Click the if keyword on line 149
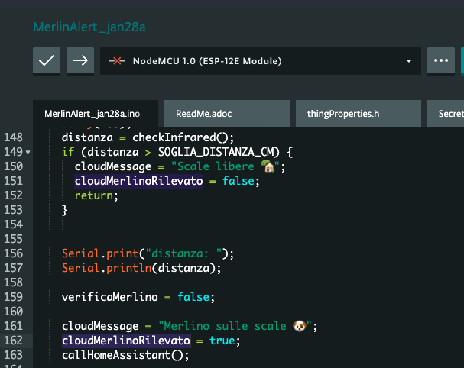Image resolution: width=464 pixels, height=368 pixels. 68,152
